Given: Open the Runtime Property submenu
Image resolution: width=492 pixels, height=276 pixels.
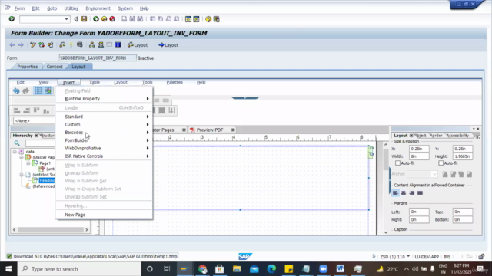Looking at the screenshot, I should tap(105, 99).
